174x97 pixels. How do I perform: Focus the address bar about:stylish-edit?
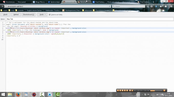point(56,6)
